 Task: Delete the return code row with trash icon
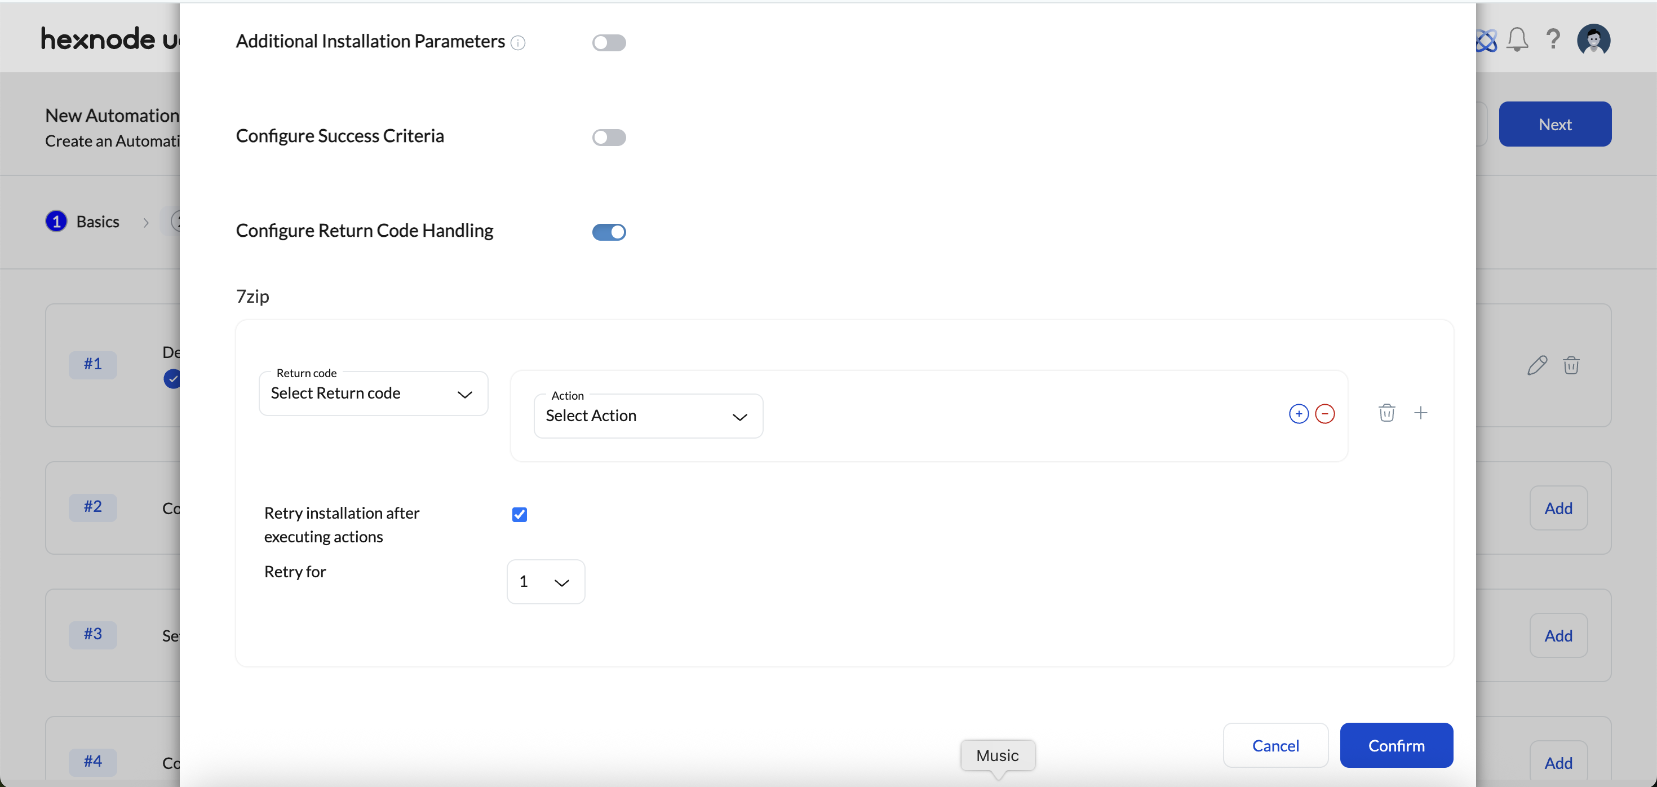pos(1386,413)
